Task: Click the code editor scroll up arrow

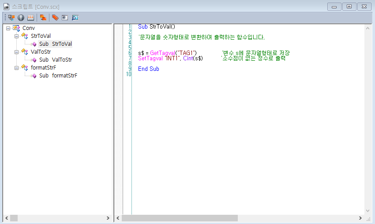Action: (368, 28)
